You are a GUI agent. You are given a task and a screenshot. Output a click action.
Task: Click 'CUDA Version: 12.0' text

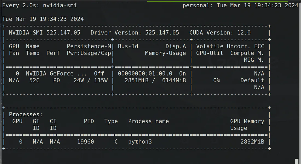click(220, 33)
